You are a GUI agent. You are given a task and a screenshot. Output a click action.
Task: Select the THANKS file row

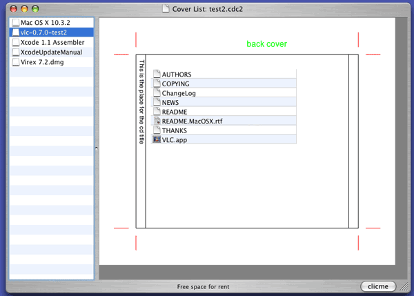pos(174,130)
